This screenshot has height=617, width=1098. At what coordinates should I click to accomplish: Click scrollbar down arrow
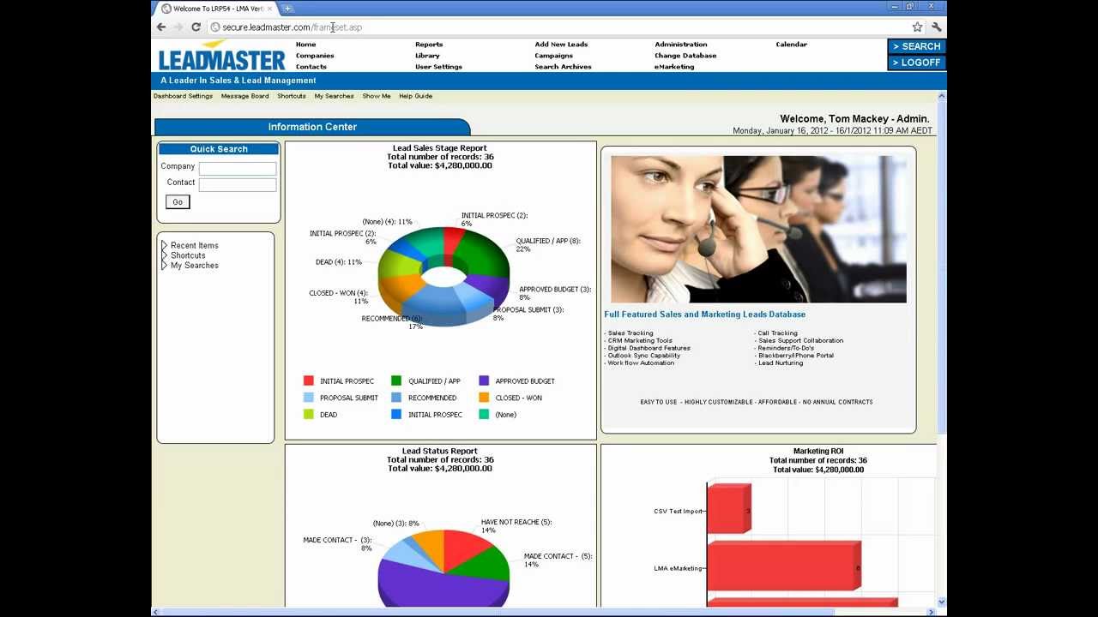point(942,602)
